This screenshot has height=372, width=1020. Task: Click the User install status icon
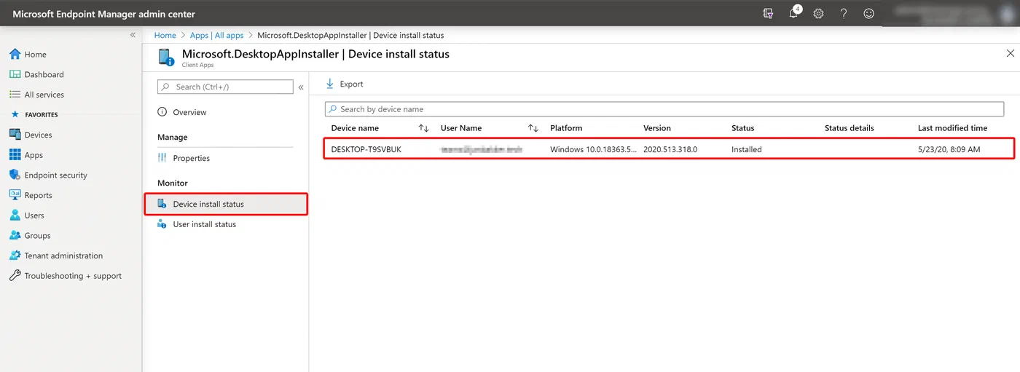tap(162, 224)
